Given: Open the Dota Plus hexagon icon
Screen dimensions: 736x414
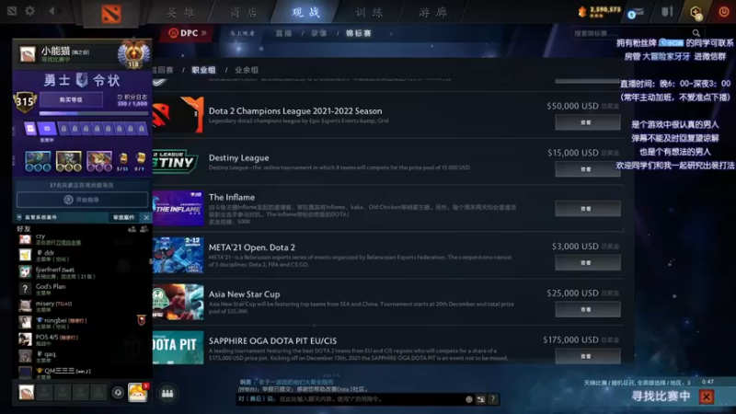Looking at the screenshot, I should (696, 12).
